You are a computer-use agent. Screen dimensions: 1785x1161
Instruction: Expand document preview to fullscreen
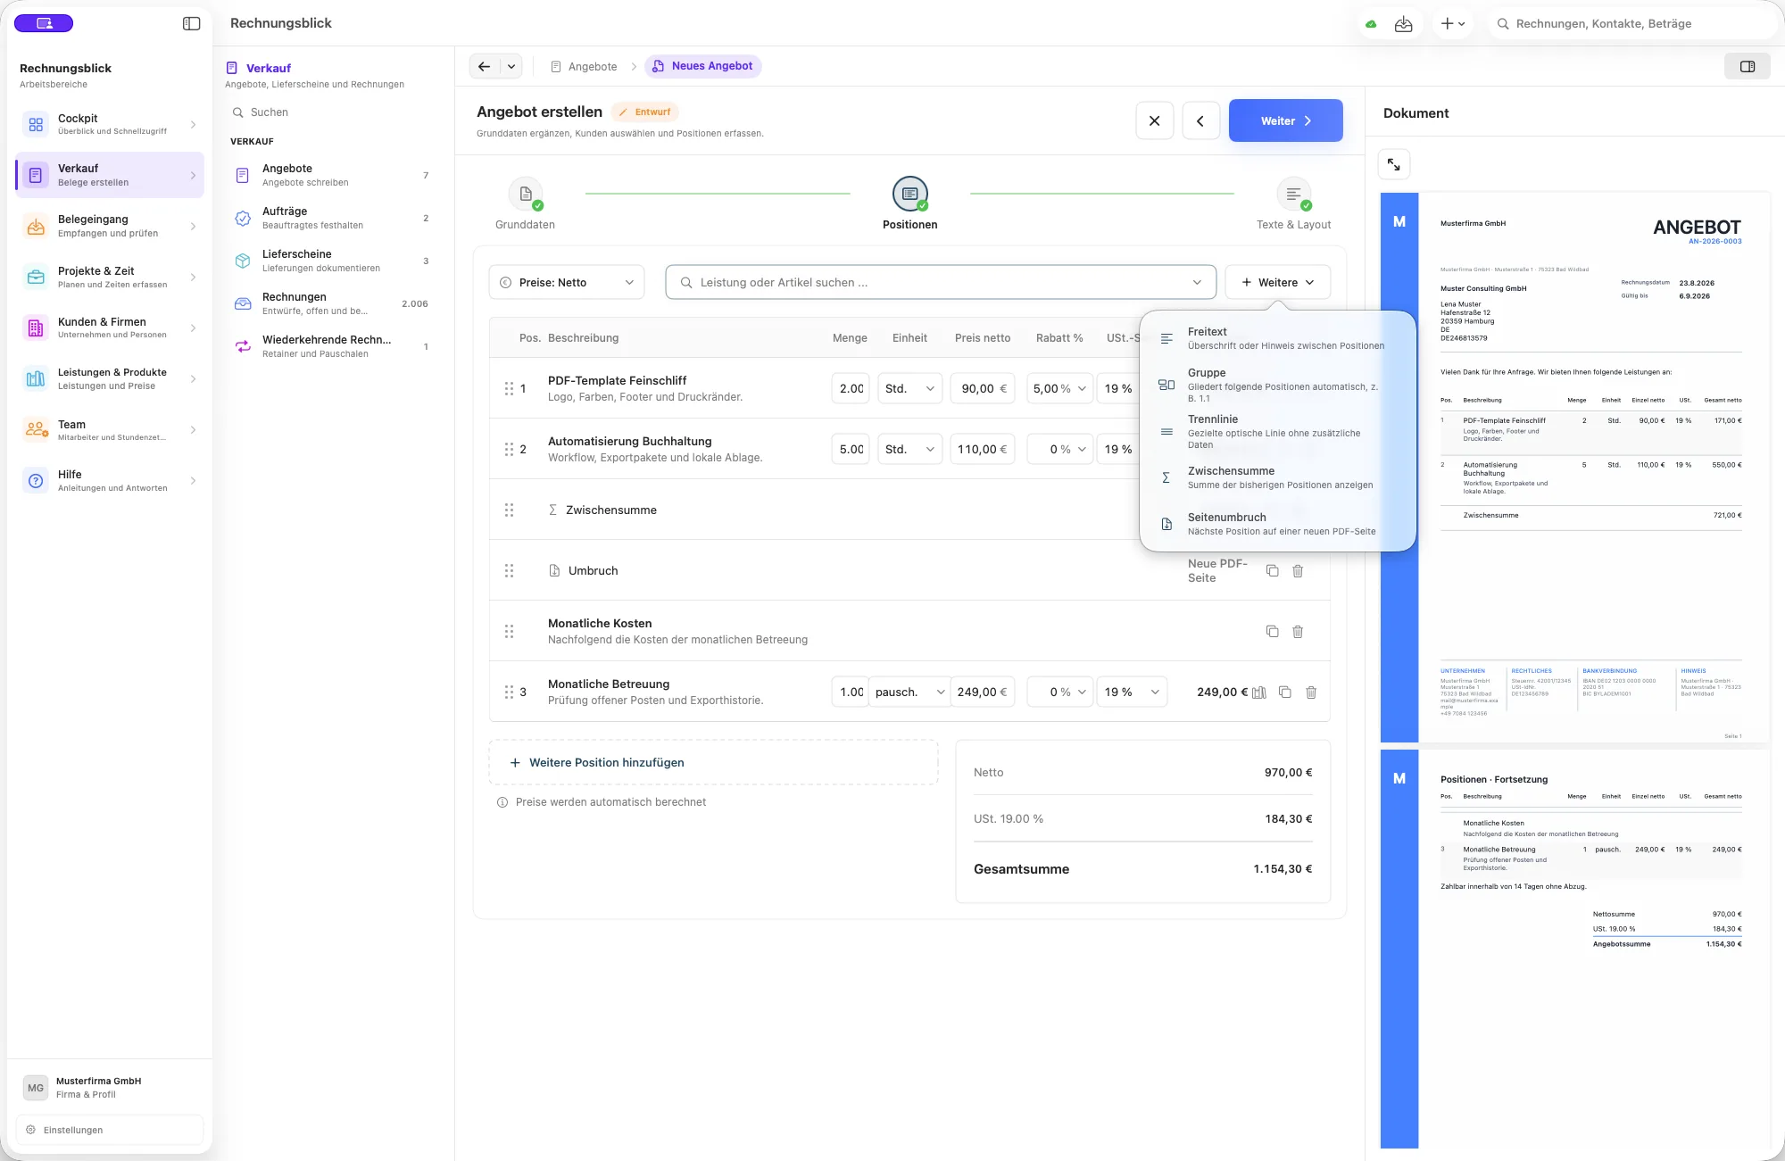[1394, 164]
